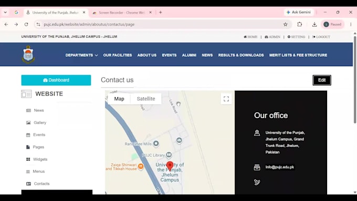357x201 pixels.
Task: Toggle the map fullscreen view
Action: pyautogui.click(x=226, y=99)
